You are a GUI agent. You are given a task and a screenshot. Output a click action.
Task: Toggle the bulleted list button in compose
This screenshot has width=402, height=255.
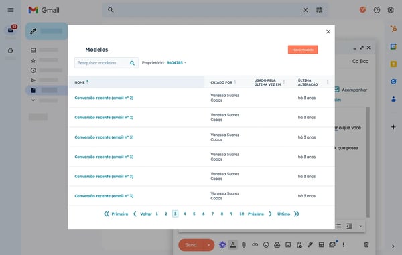pos(338,226)
